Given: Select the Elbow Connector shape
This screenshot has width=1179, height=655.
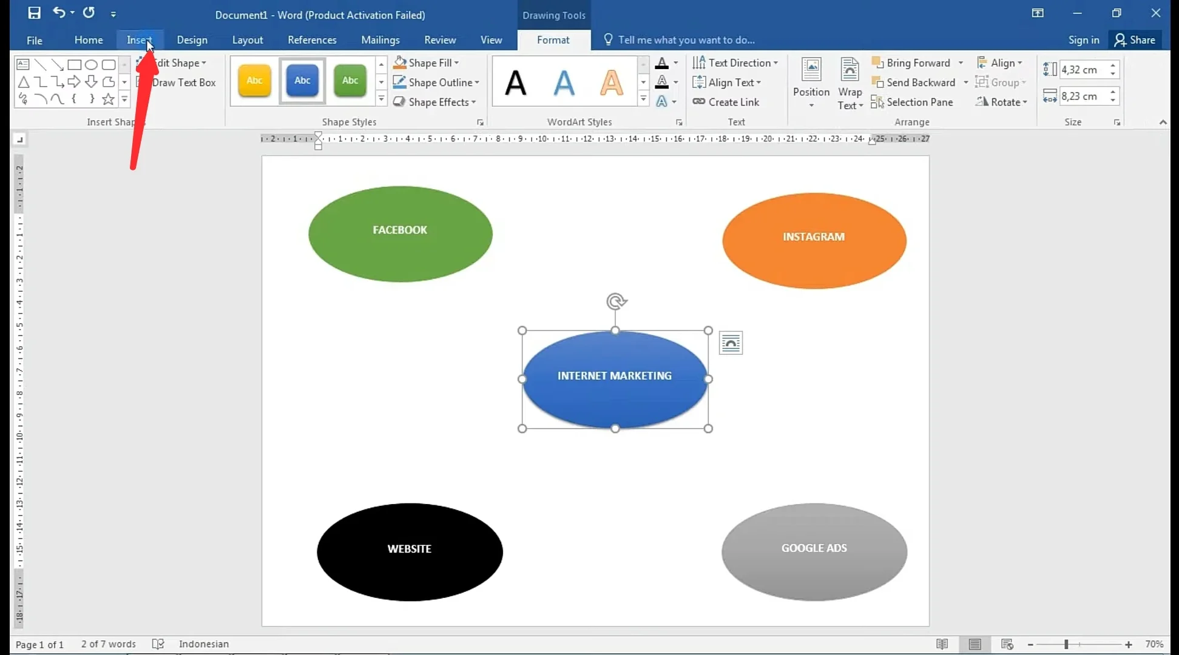Looking at the screenshot, I should point(40,82).
